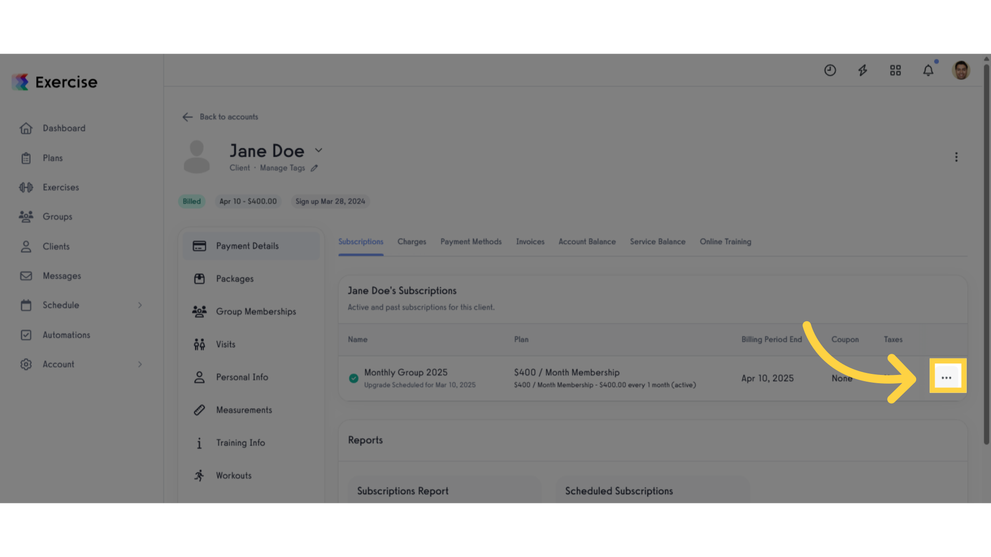Screen dimensions: 991x557
Task: Click the lightning bolt quick actions icon
Action: pyautogui.click(x=862, y=70)
